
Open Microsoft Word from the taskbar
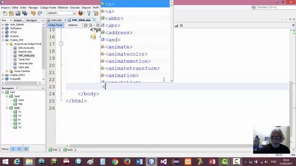click(139, 161)
